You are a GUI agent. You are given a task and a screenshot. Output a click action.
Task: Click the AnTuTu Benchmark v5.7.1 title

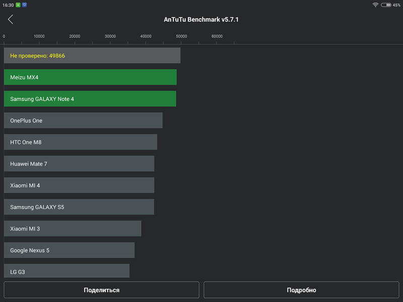point(201,20)
